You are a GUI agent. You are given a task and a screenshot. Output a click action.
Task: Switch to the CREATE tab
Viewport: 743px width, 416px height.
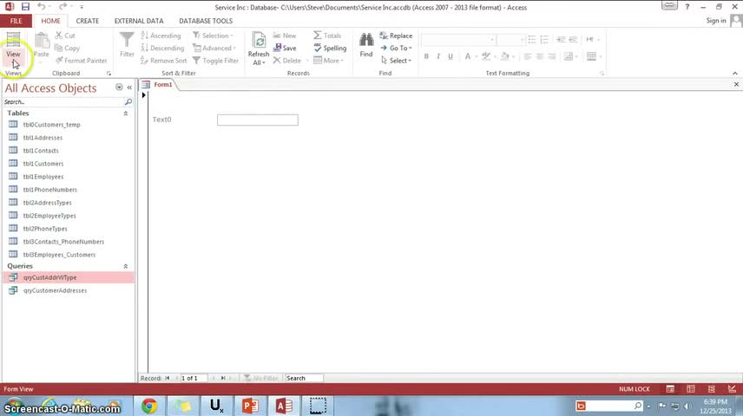[88, 21]
